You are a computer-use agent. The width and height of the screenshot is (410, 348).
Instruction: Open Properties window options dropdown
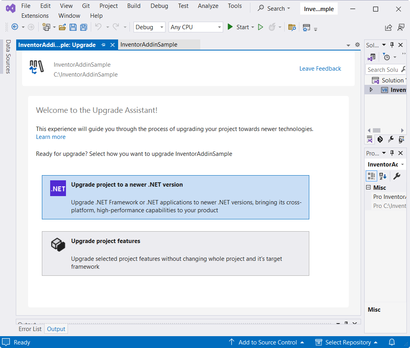(x=384, y=153)
